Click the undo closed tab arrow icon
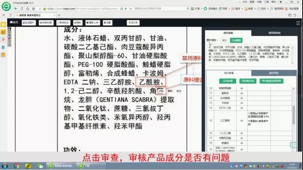Screen dimensions: 303x170 click(295, 15)
